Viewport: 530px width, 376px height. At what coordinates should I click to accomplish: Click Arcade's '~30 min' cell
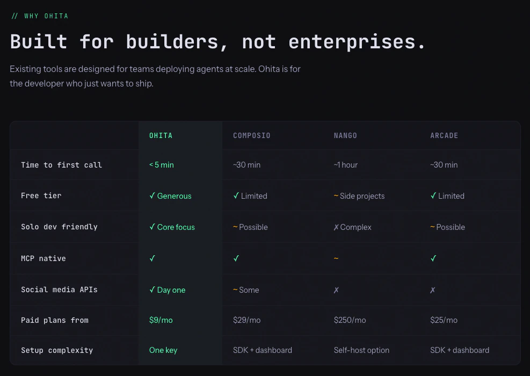pyautogui.click(x=444, y=165)
